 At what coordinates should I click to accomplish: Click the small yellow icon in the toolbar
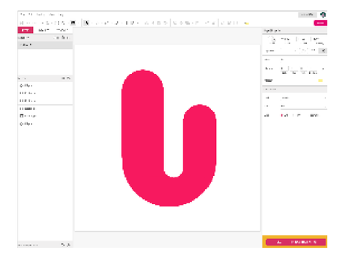pyautogui.click(x=246, y=23)
